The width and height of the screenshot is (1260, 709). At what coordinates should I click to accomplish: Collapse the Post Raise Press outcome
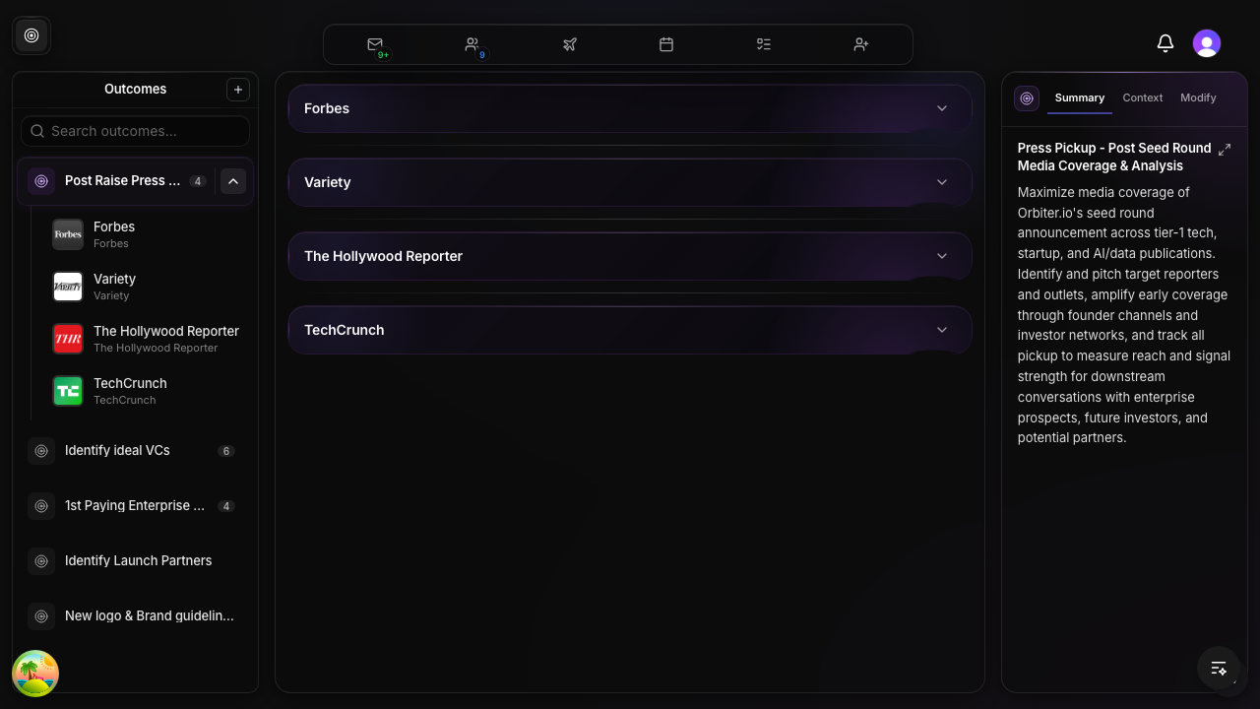pos(233,181)
